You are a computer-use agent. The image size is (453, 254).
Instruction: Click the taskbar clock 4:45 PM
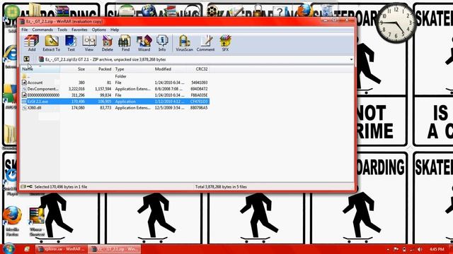[x=437, y=249]
